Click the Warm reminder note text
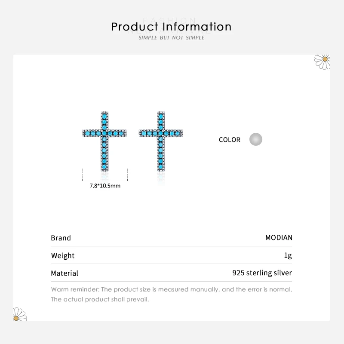The height and width of the screenshot is (344, 344). 172,289
